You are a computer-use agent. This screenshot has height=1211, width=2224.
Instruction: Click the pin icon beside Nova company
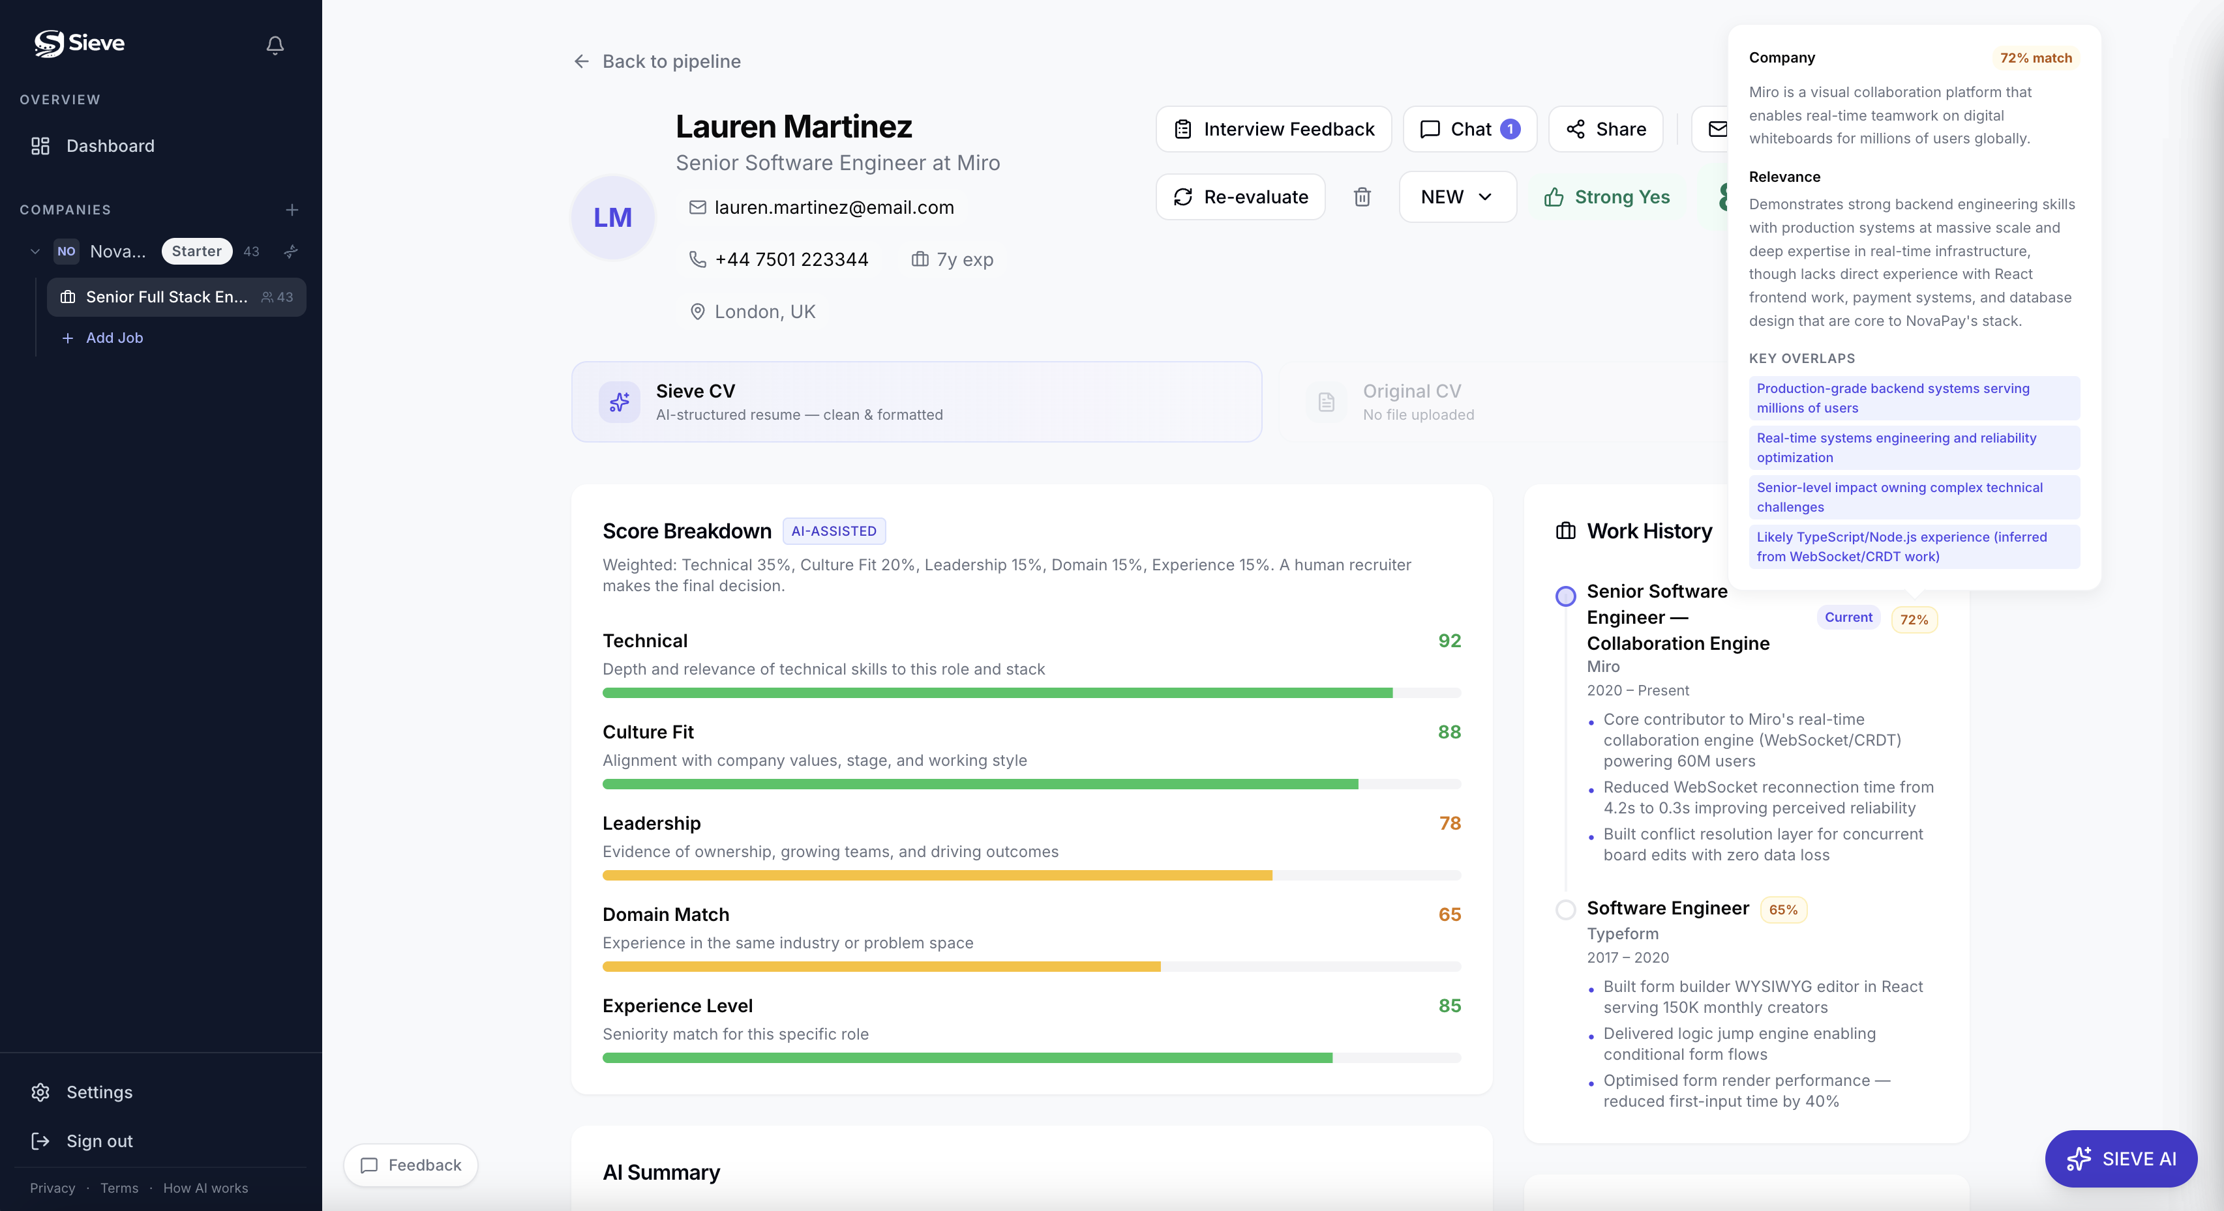coord(291,251)
